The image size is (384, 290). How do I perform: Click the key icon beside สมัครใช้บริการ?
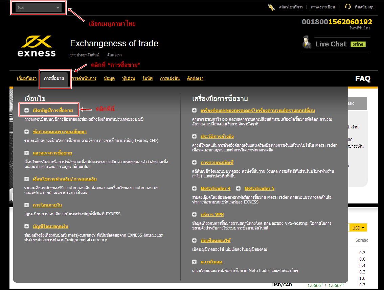point(271,7)
